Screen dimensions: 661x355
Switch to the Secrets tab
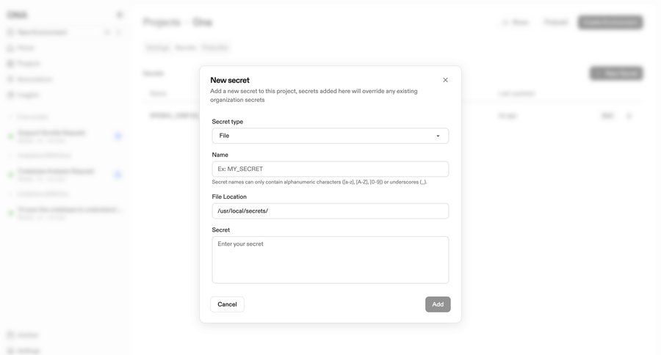click(185, 48)
